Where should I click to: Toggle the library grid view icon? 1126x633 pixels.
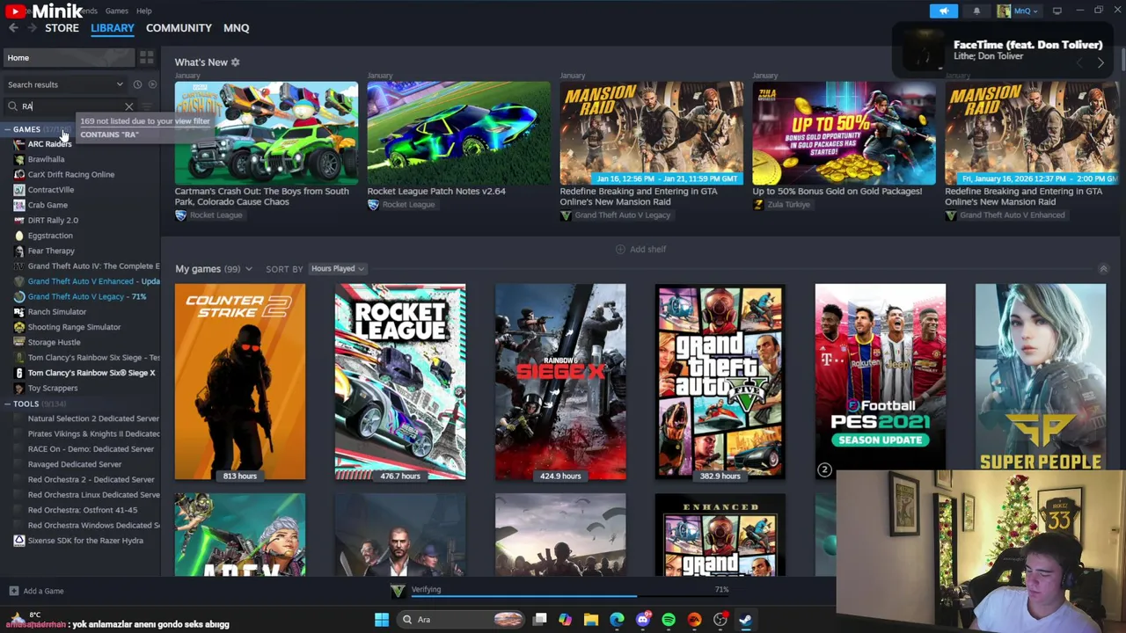tap(146, 58)
